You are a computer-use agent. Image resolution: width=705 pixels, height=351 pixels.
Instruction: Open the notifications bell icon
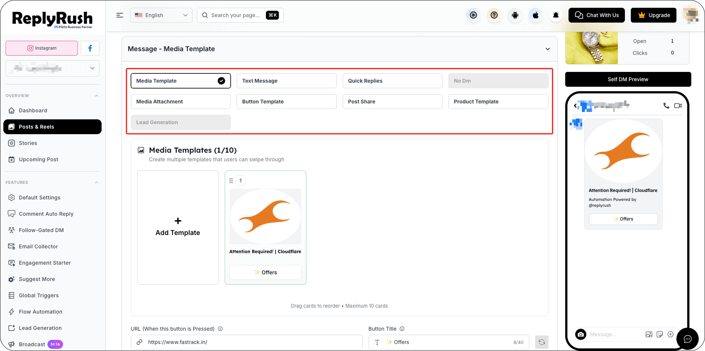click(x=556, y=15)
